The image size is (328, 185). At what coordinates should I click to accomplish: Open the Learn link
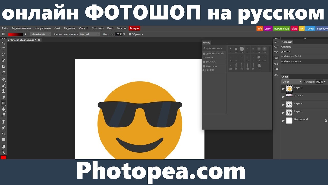point(268,29)
